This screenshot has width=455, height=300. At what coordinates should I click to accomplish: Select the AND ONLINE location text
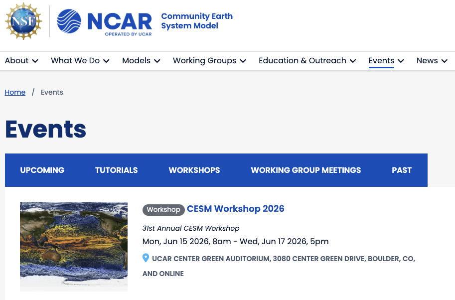click(163, 274)
